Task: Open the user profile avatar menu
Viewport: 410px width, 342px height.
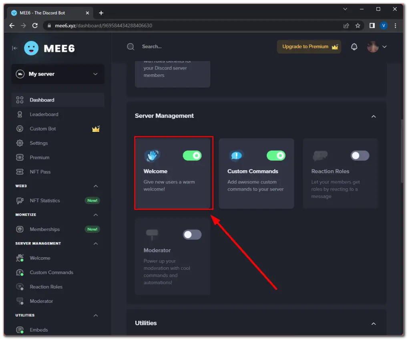Action: coord(372,47)
